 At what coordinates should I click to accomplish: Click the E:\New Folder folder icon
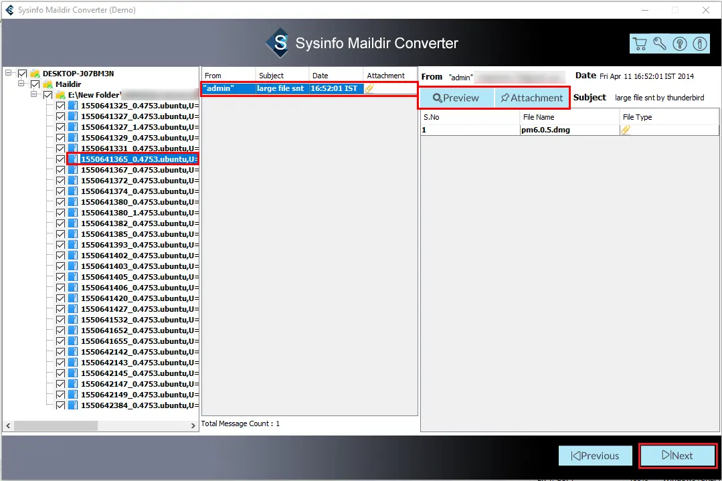tap(60, 95)
